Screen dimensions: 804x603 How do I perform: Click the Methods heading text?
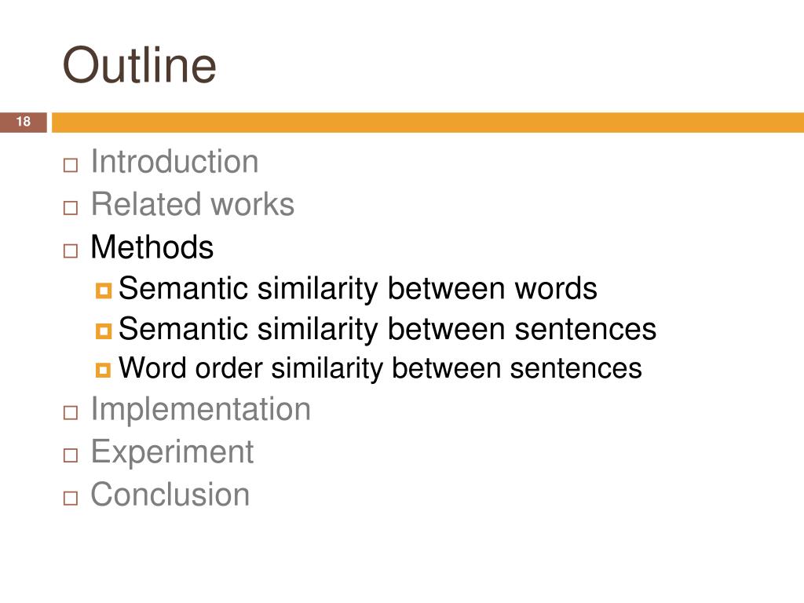pyautogui.click(x=152, y=247)
